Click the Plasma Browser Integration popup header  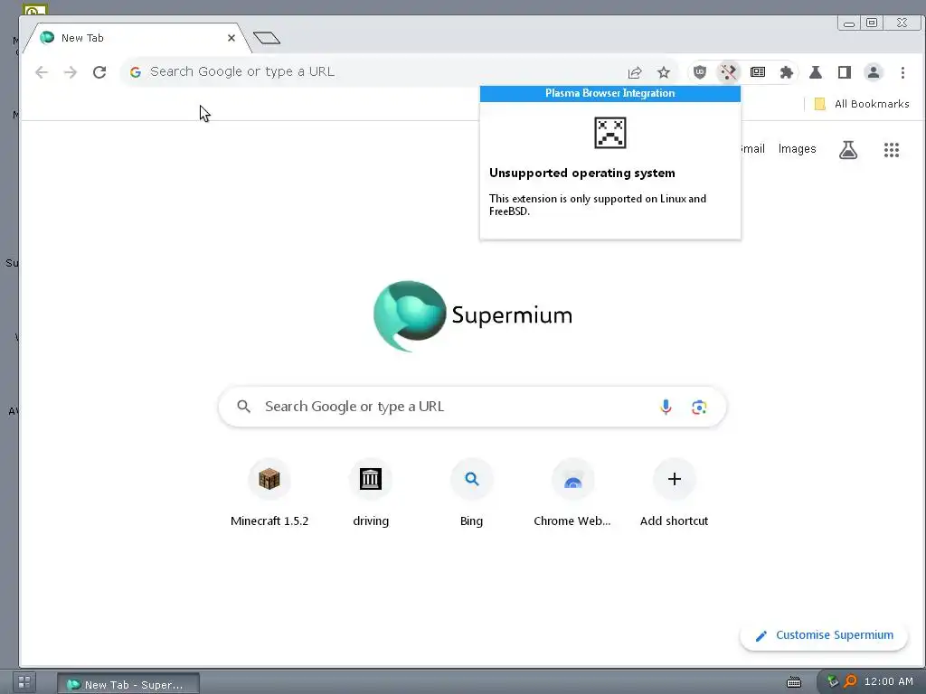coord(610,93)
